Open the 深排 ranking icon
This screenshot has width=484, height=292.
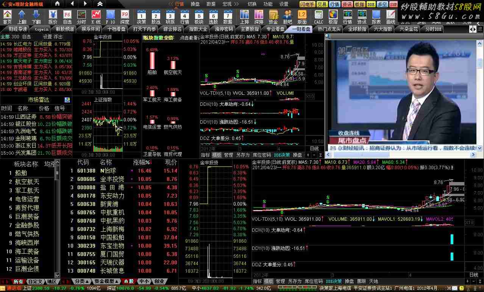pos(259,17)
